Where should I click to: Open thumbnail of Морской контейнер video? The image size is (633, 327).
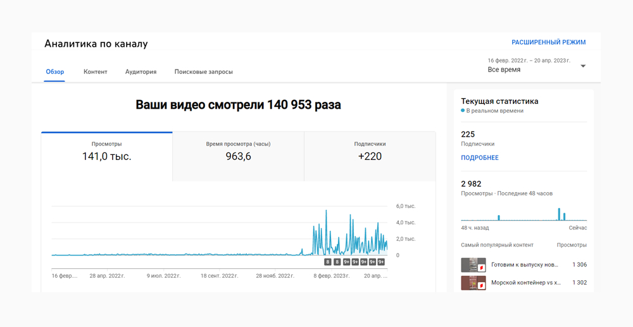(473, 283)
